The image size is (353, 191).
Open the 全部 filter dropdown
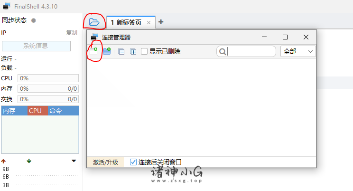(x=298, y=51)
